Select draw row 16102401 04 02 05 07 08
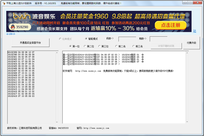204x136 pixels. point(21,57)
